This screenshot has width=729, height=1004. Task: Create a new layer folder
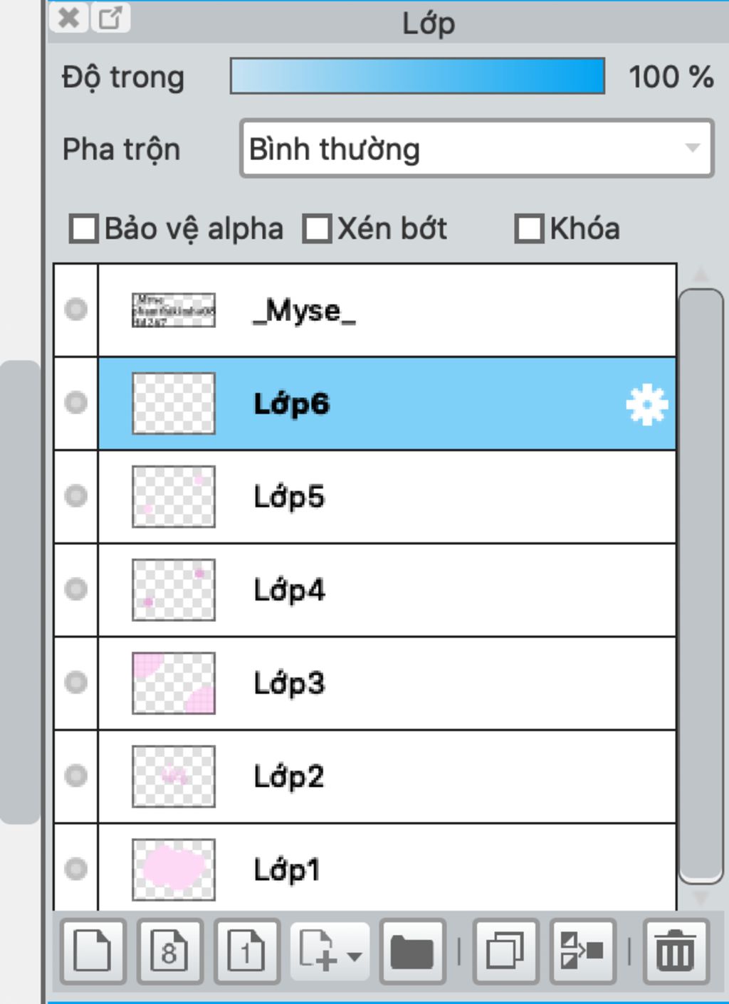(412, 951)
